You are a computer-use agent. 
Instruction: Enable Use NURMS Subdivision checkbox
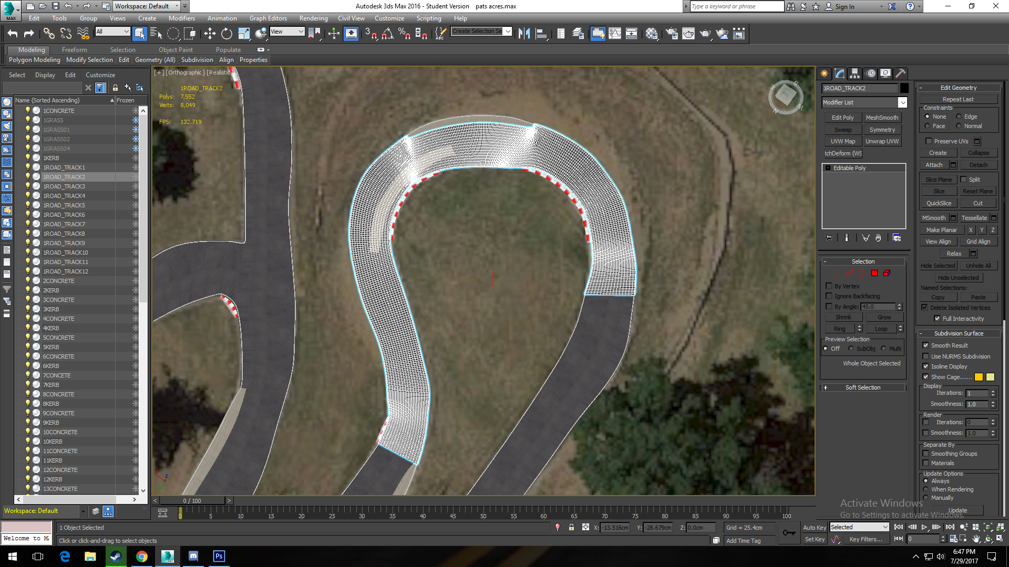click(926, 356)
